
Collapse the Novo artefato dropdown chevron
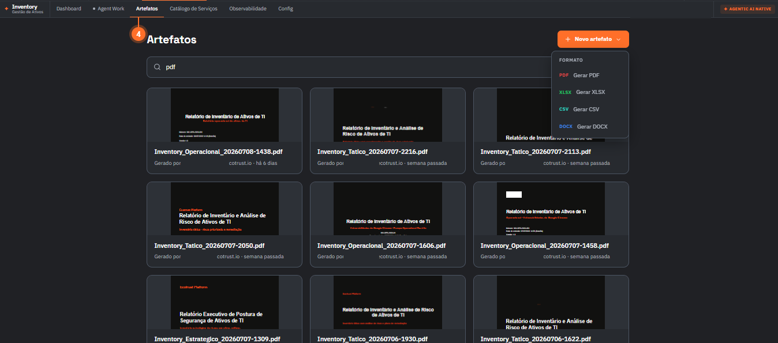click(618, 39)
